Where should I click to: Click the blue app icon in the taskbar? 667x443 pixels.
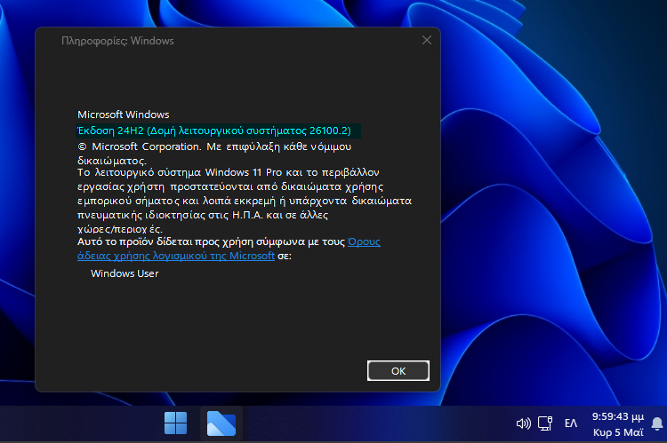pos(221,423)
